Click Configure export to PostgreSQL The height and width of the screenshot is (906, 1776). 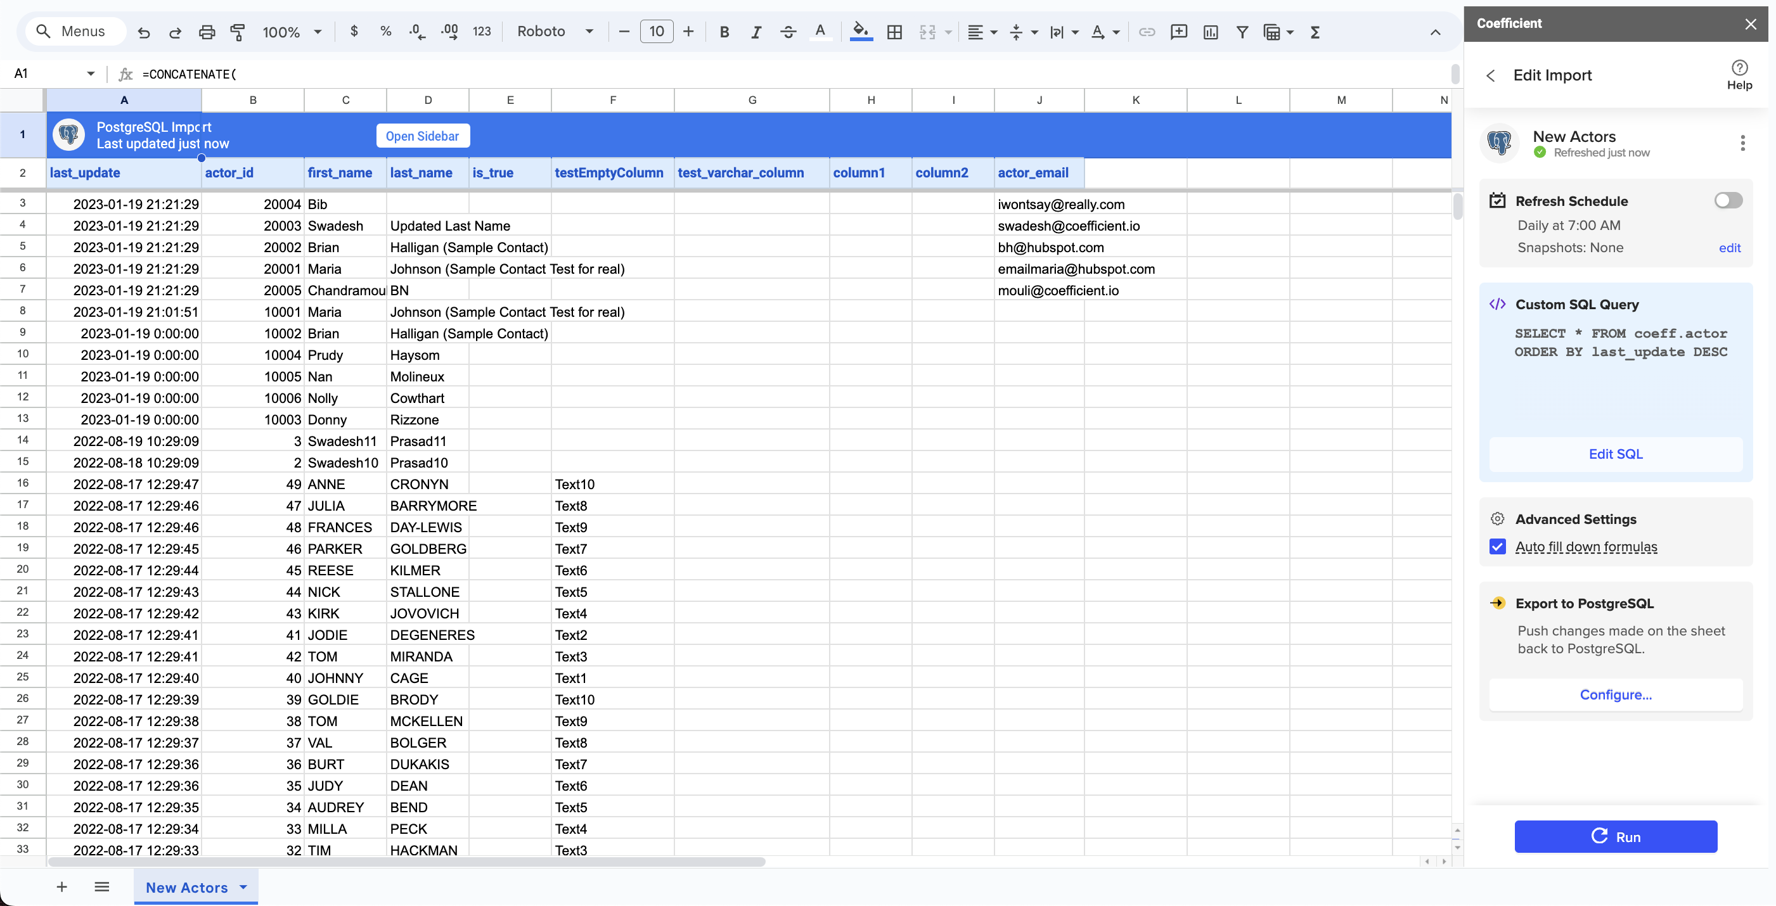pyautogui.click(x=1616, y=694)
